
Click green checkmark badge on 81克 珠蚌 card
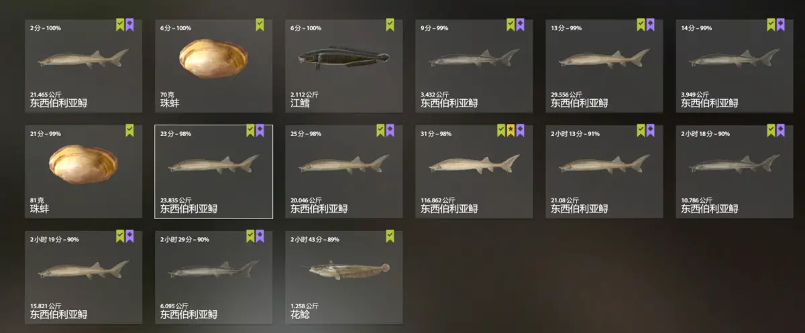pos(129,131)
